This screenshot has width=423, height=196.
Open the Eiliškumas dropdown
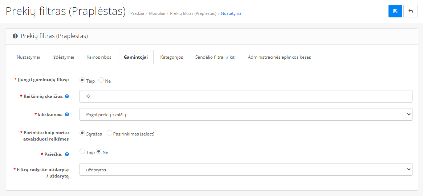pyautogui.click(x=246, y=114)
